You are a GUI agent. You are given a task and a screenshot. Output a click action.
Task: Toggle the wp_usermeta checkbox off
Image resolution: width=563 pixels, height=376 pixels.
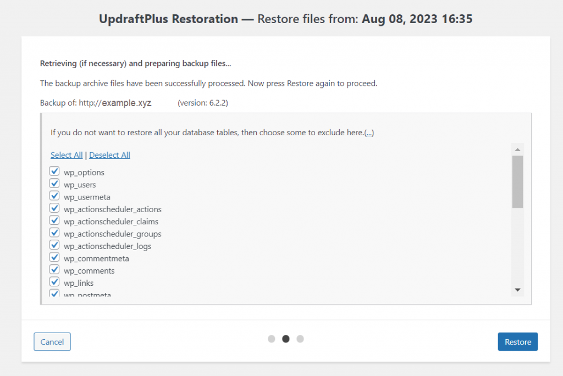coord(54,196)
